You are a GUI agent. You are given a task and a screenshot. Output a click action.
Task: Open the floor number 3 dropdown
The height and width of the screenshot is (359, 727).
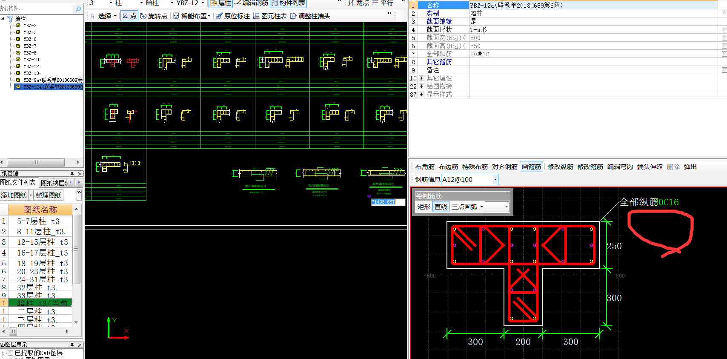point(111,3)
